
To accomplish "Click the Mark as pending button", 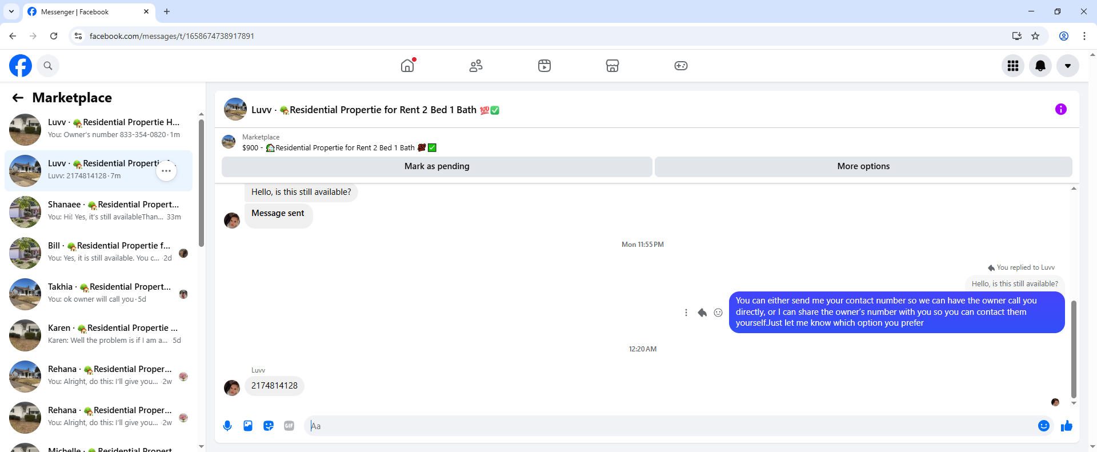I will tap(437, 166).
